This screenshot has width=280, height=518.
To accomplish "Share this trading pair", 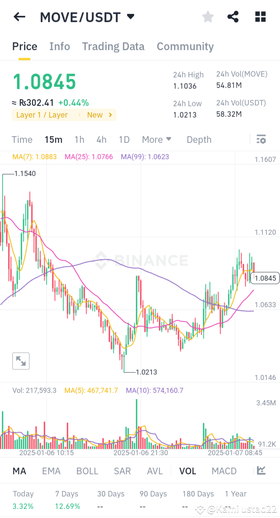I will (233, 16).
